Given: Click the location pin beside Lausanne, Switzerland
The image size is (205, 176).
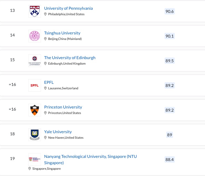Looking at the screenshot, I should tap(45, 88).
